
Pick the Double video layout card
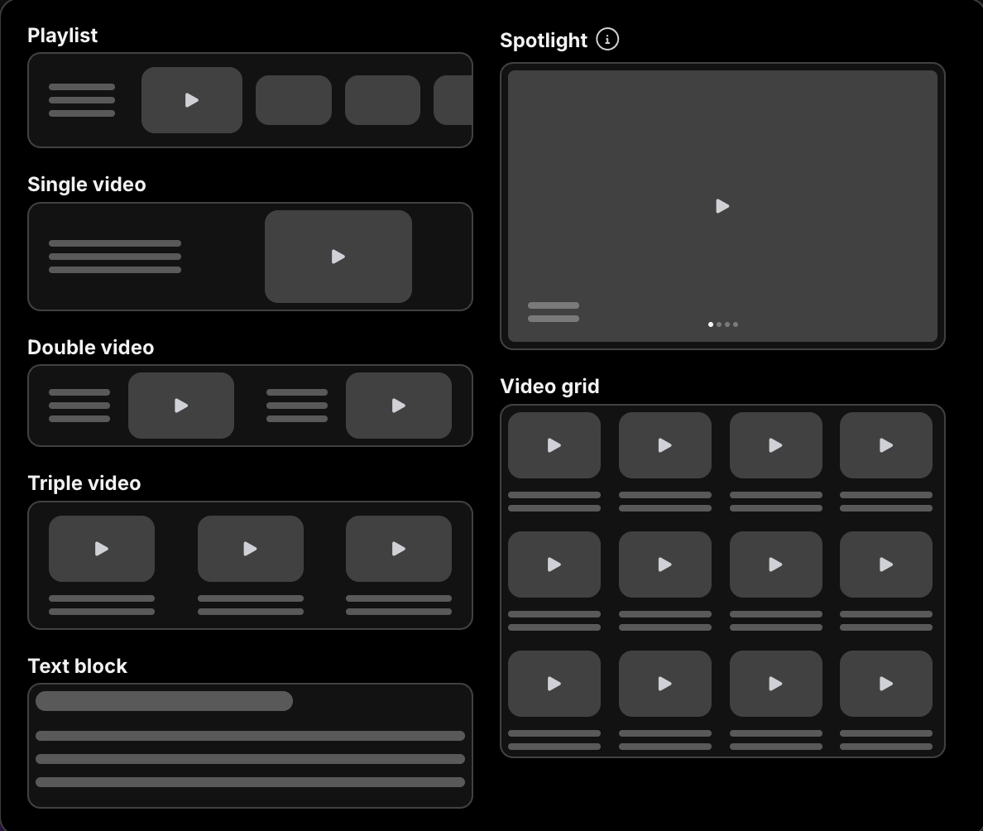click(x=250, y=406)
